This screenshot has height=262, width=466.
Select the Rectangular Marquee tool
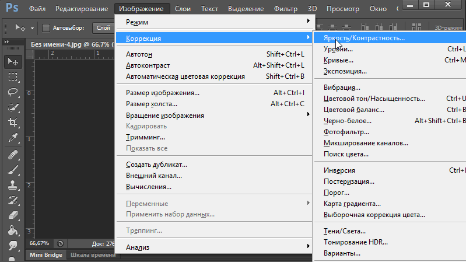pos(12,77)
